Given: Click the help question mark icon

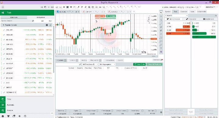Looking at the screenshot, I should (25, 116).
